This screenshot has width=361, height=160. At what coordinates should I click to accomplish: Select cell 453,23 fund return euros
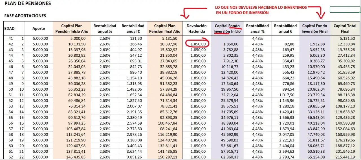click(x=288, y=67)
